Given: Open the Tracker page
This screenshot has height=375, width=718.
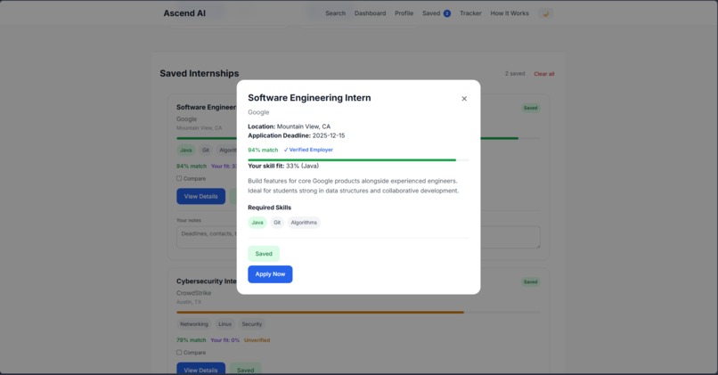Looking at the screenshot, I should [x=470, y=13].
